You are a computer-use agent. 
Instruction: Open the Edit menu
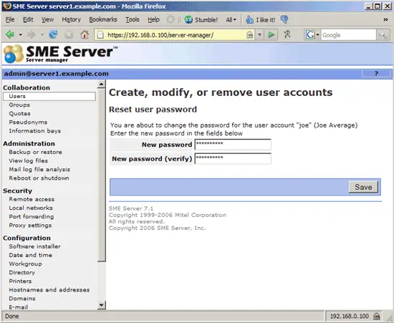[28, 19]
